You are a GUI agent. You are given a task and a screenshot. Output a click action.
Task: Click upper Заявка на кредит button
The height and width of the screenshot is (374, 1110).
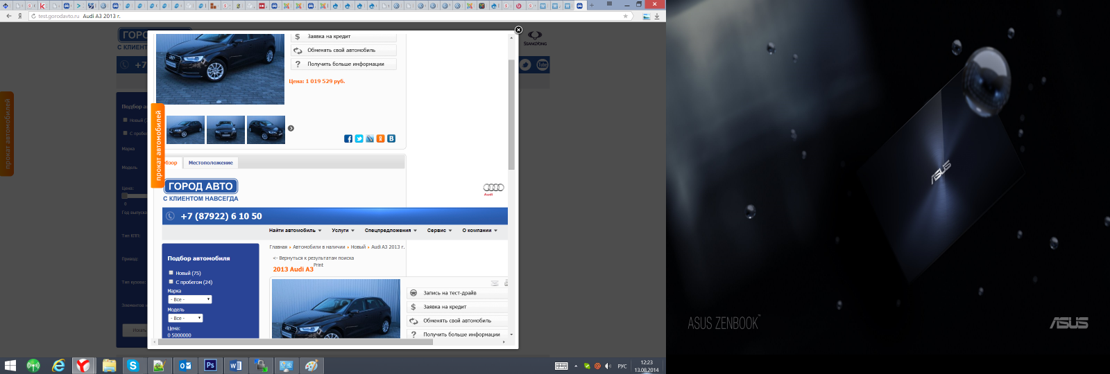(x=343, y=37)
